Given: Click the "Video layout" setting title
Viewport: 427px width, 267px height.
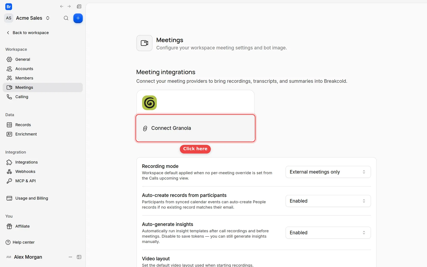Looking at the screenshot, I should (156, 259).
